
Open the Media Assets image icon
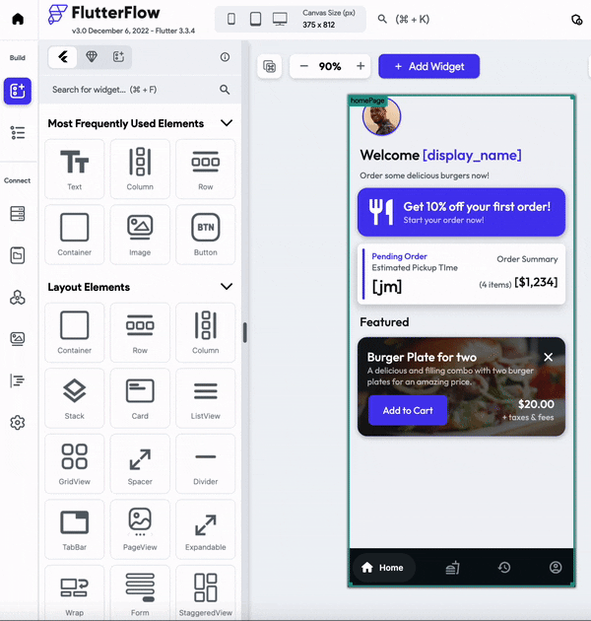[18, 339]
